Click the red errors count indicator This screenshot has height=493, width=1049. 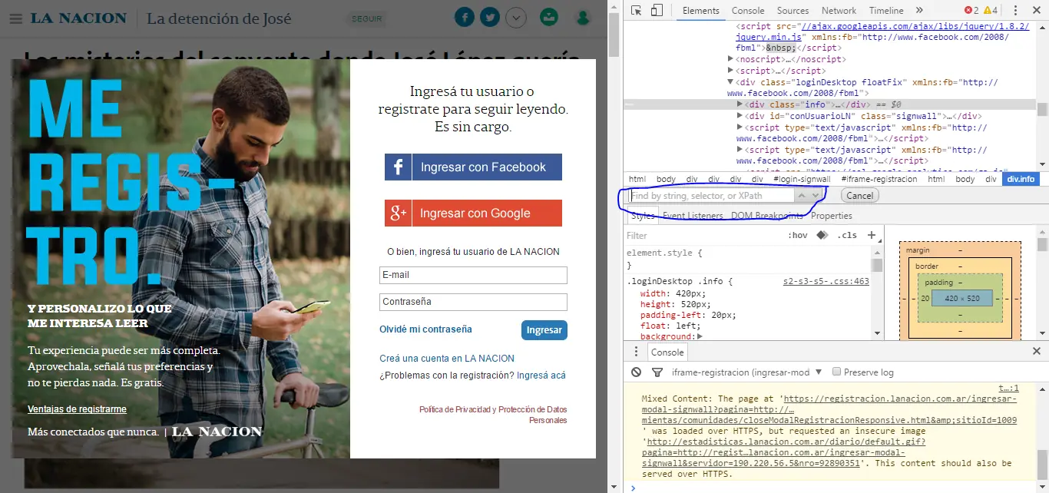pyautogui.click(x=971, y=11)
